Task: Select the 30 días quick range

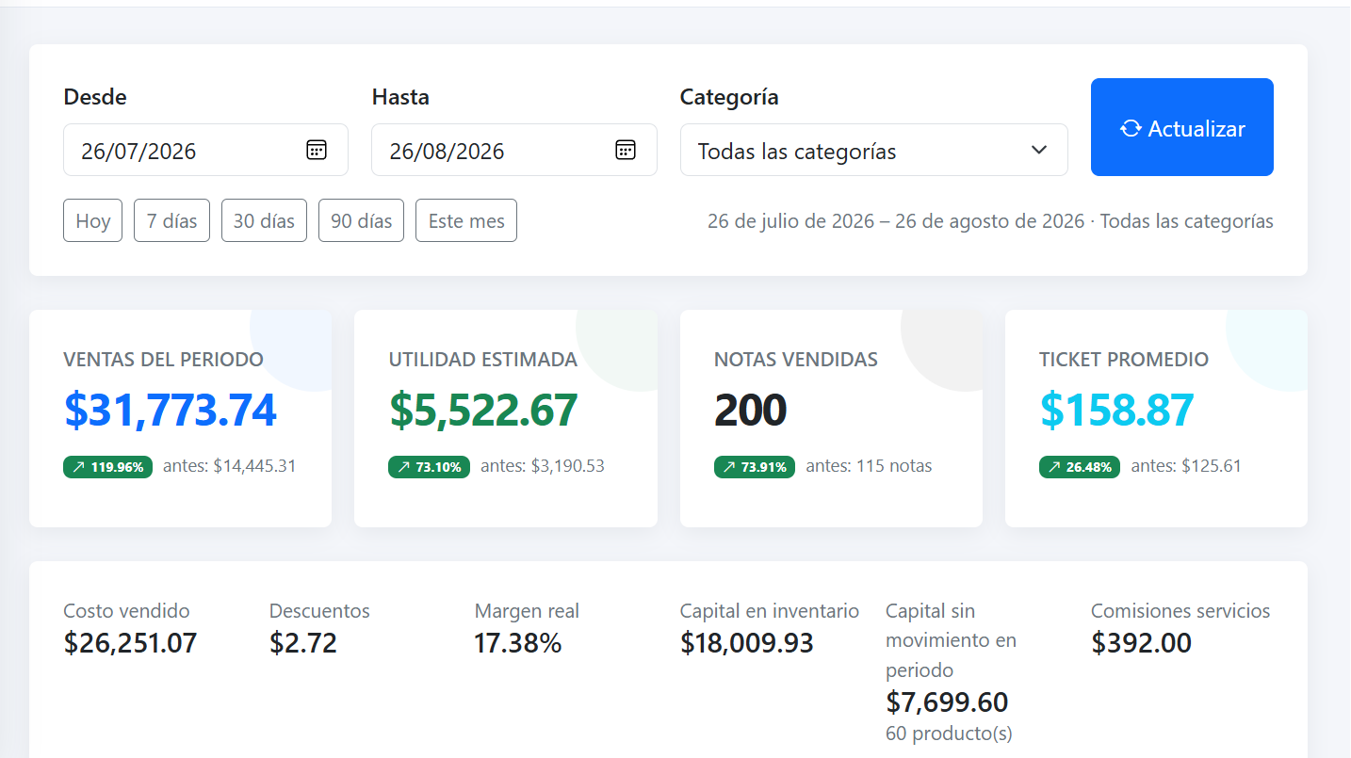Action: [x=264, y=220]
